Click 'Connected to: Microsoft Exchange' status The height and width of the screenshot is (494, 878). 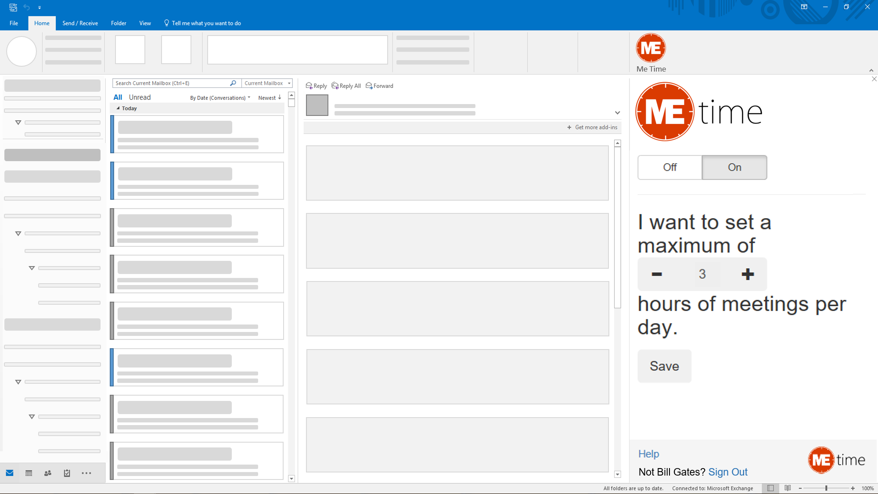(x=712, y=488)
